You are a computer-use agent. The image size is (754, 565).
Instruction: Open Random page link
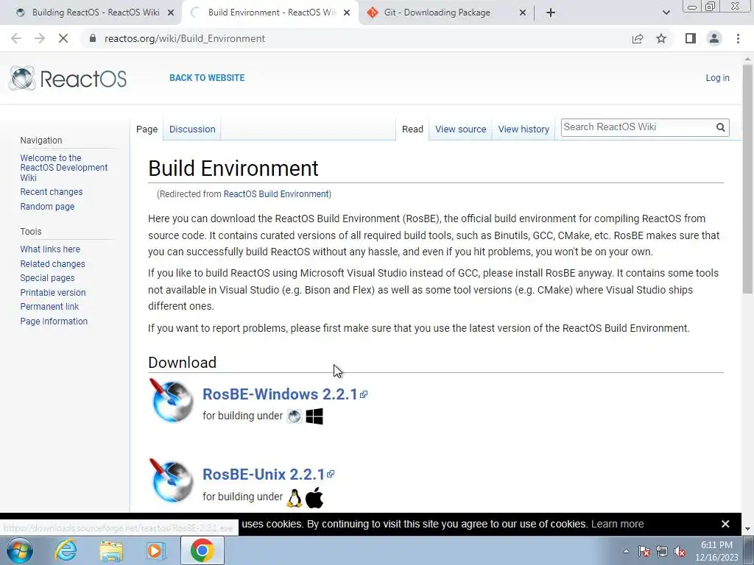47,207
